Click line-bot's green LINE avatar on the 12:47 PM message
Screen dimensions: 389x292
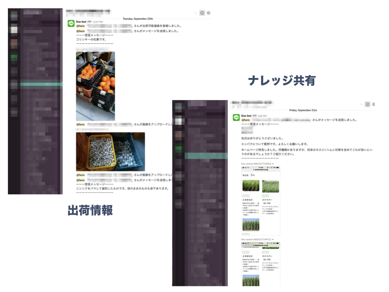coord(71,23)
